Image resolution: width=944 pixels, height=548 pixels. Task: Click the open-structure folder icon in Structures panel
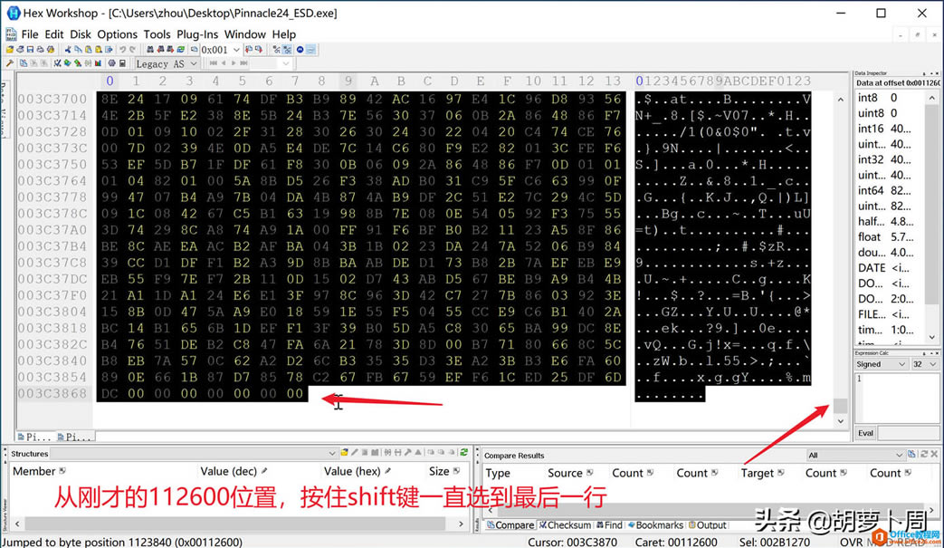[x=344, y=452]
